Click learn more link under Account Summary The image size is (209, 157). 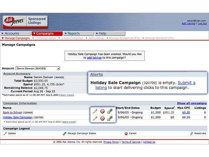click(67, 95)
